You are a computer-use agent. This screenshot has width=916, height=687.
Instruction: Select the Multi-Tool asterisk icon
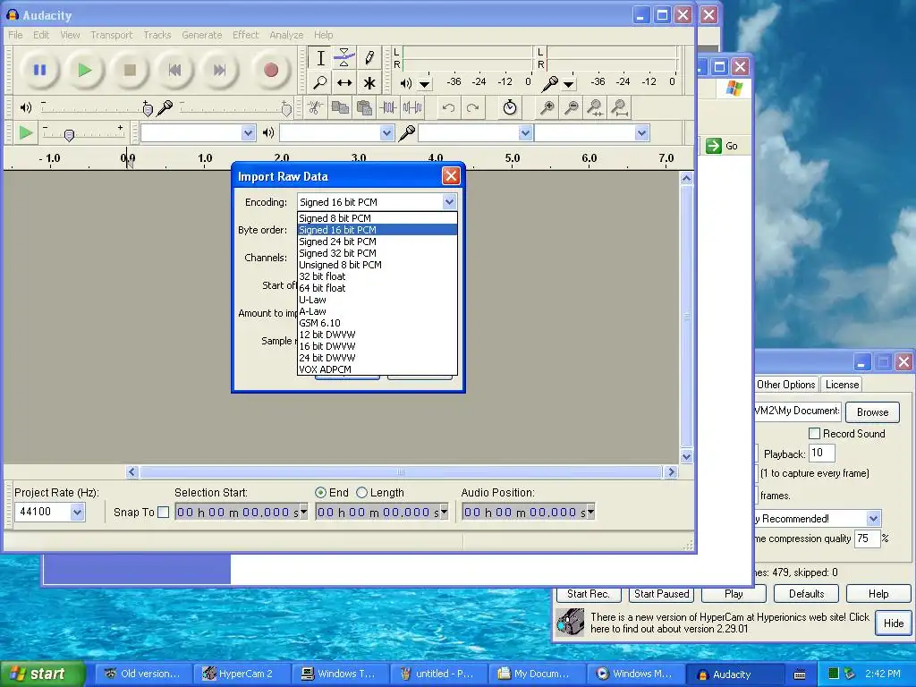click(369, 82)
